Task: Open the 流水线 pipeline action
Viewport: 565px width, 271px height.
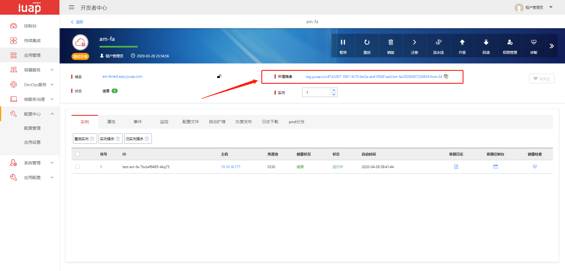Action: point(438,46)
